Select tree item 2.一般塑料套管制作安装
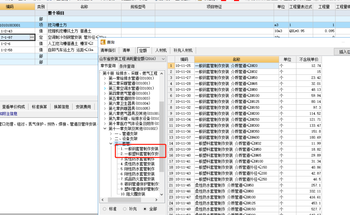This screenshot has width=350, height=215. pyautogui.click(x=139, y=154)
